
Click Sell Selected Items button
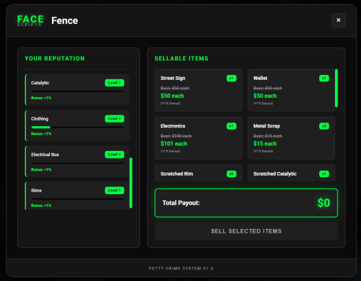tap(246, 232)
